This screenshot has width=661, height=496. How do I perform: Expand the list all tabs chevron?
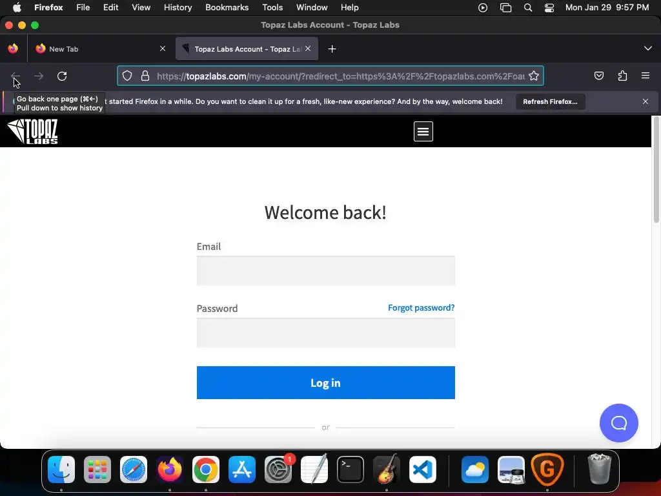tap(648, 48)
